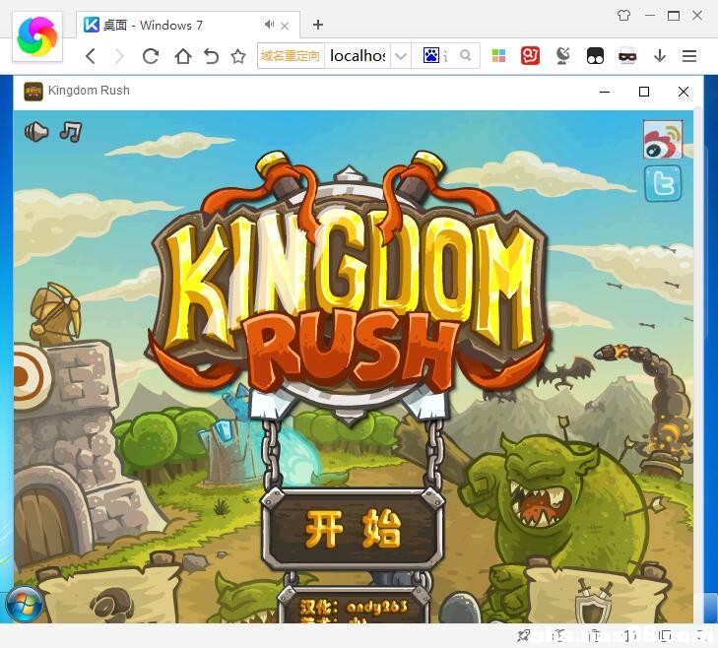The height and width of the screenshot is (648, 718).
Task: Open the black glasses extension icon
Action: pos(595,56)
